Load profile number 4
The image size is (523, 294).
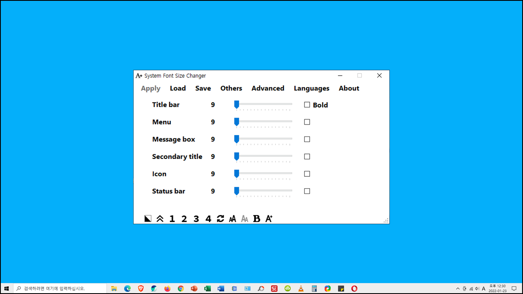pos(208,219)
